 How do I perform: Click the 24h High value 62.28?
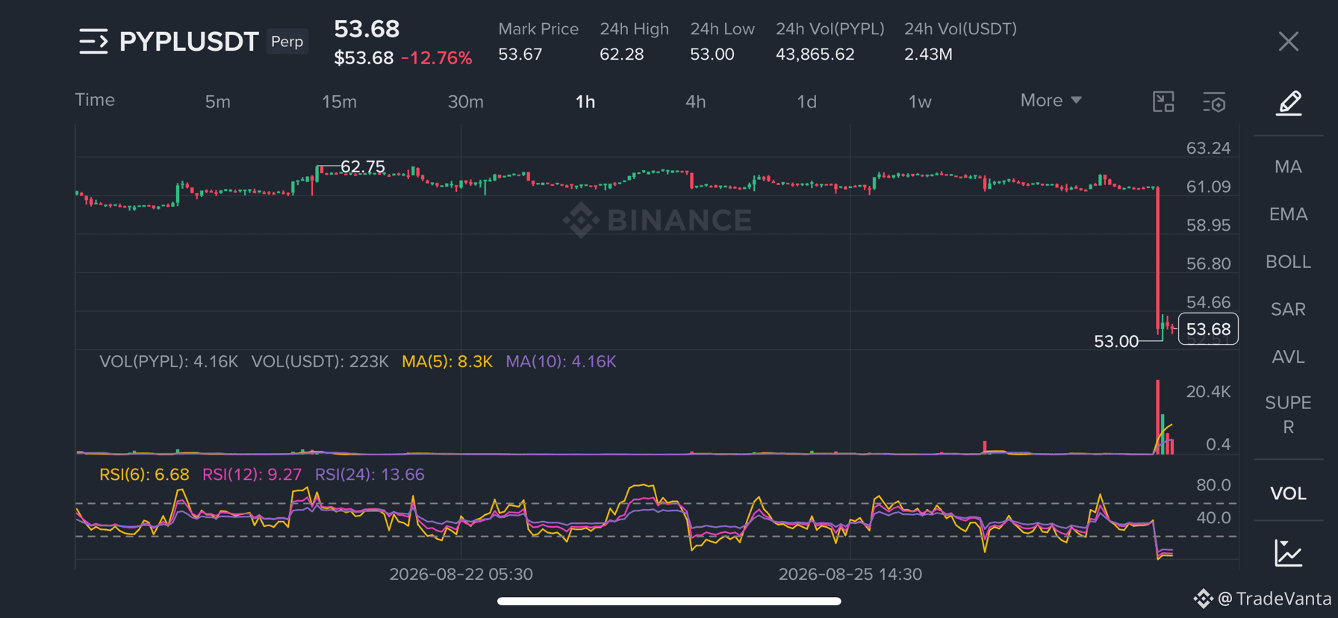621,54
